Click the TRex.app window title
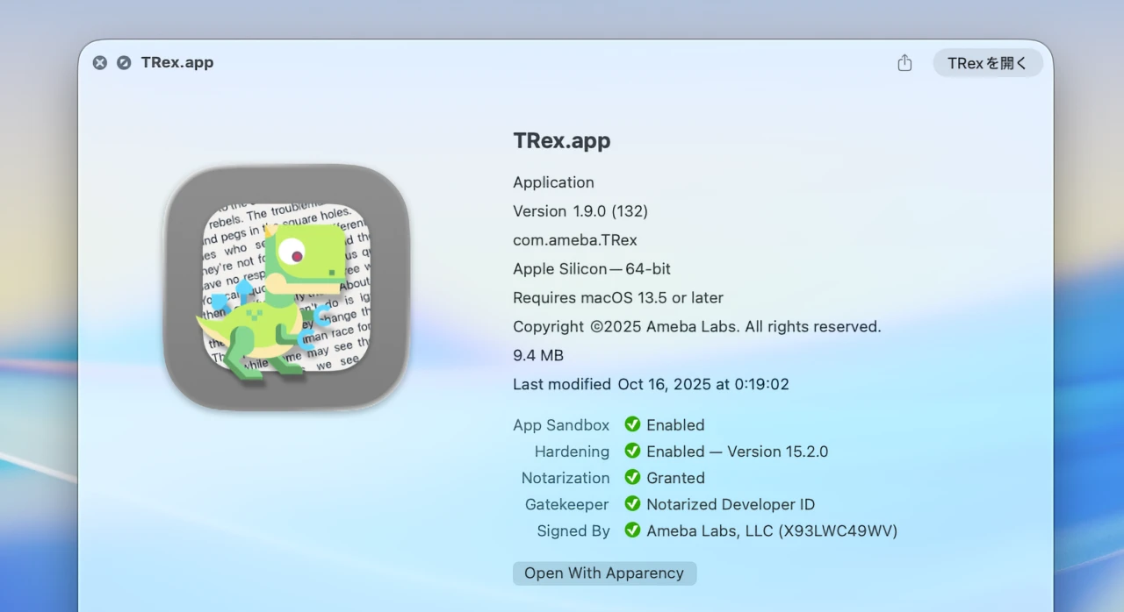Image resolution: width=1124 pixels, height=612 pixels. [x=177, y=62]
